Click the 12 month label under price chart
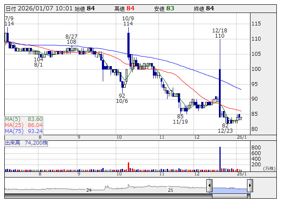This screenshot has width=282, height=203. point(197,137)
